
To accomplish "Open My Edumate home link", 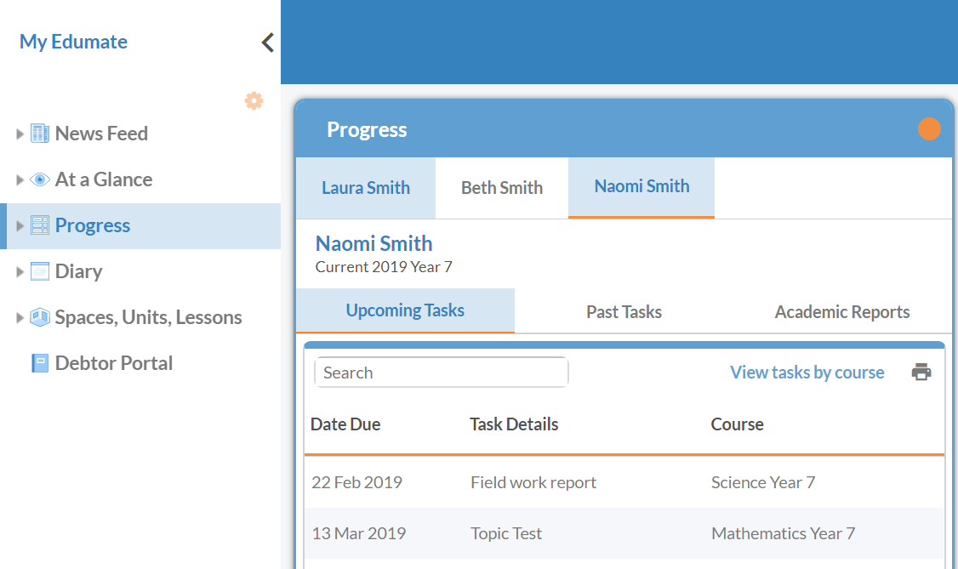I will point(73,41).
